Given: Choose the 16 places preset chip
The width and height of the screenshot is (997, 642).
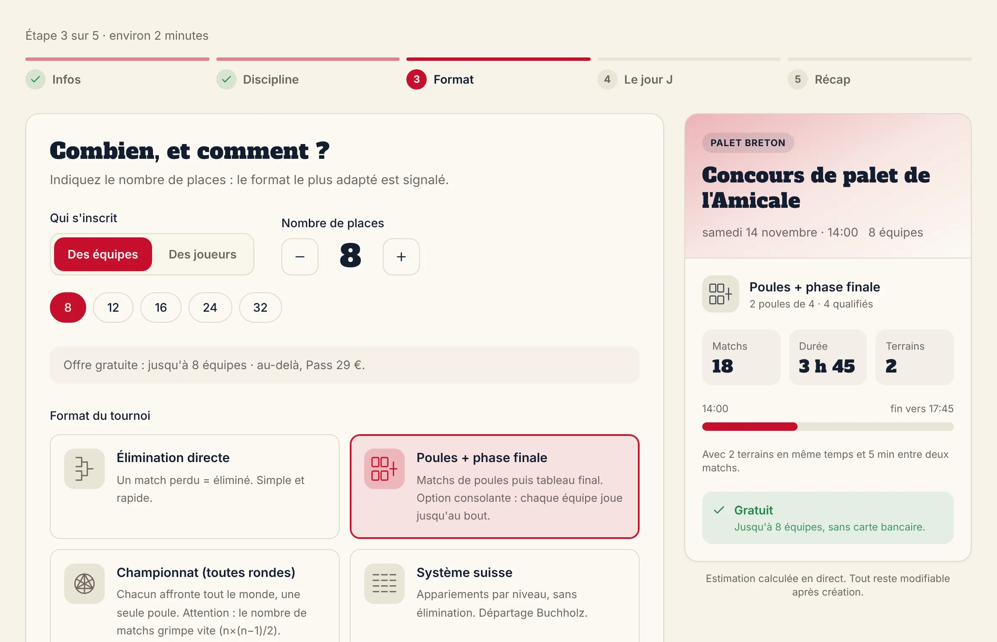Looking at the screenshot, I should click(x=161, y=307).
